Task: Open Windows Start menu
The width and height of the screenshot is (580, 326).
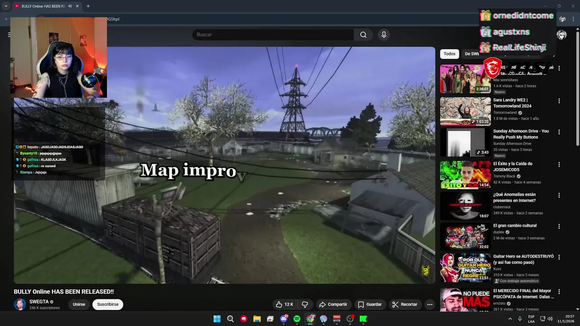Action: tap(217, 319)
